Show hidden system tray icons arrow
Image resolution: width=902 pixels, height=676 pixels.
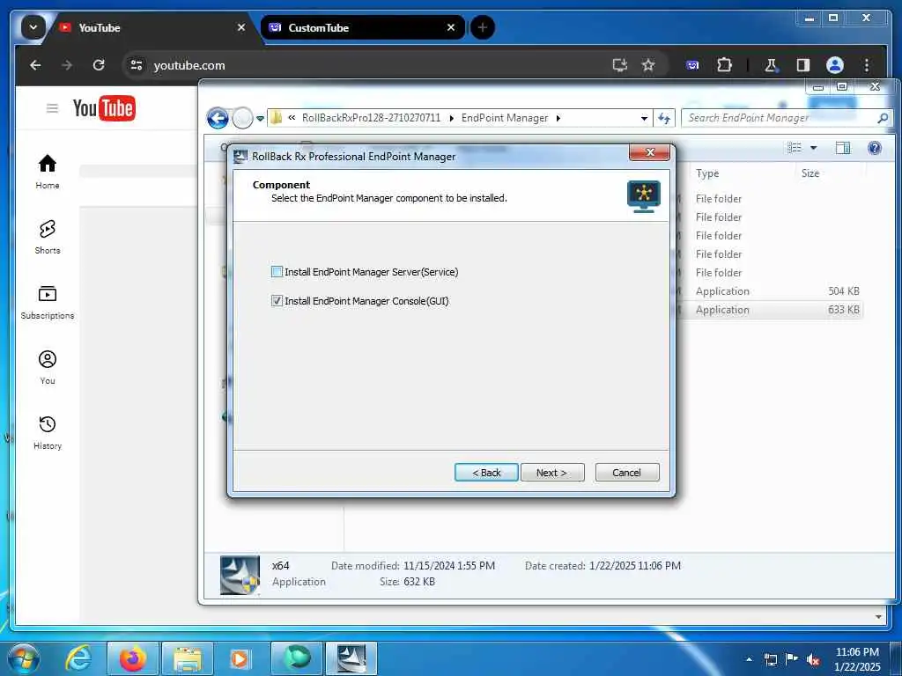[x=749, y=659]
